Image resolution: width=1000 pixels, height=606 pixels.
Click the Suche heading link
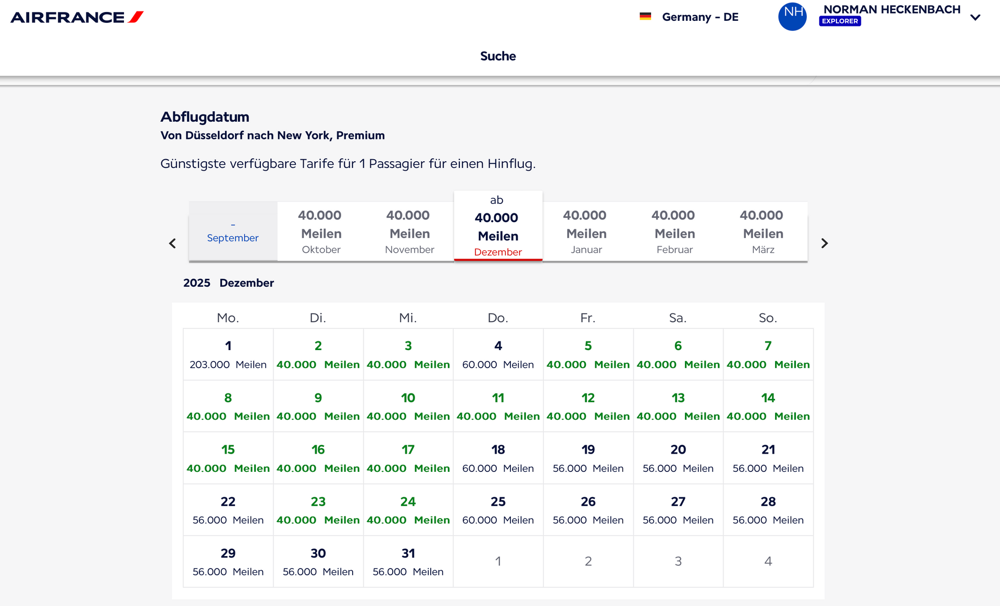498,56
